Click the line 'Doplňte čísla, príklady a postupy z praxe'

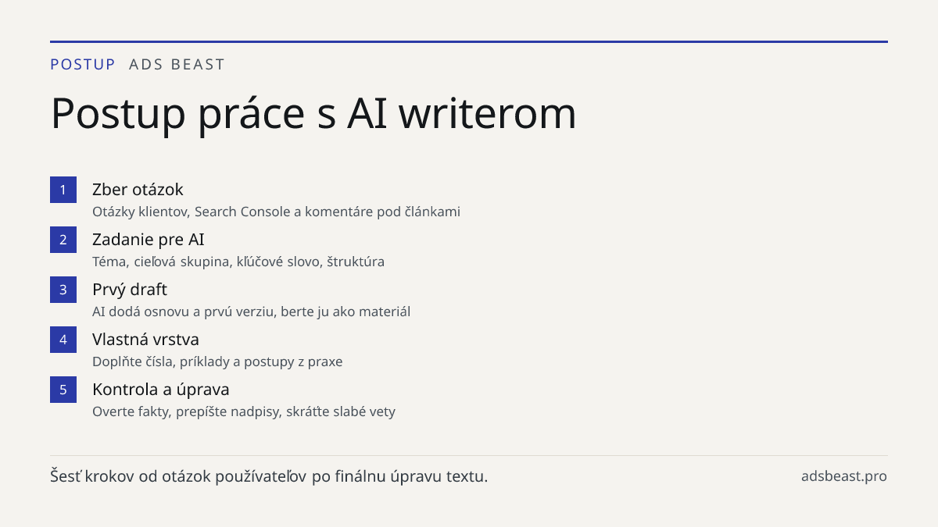[x=217, y=361]
